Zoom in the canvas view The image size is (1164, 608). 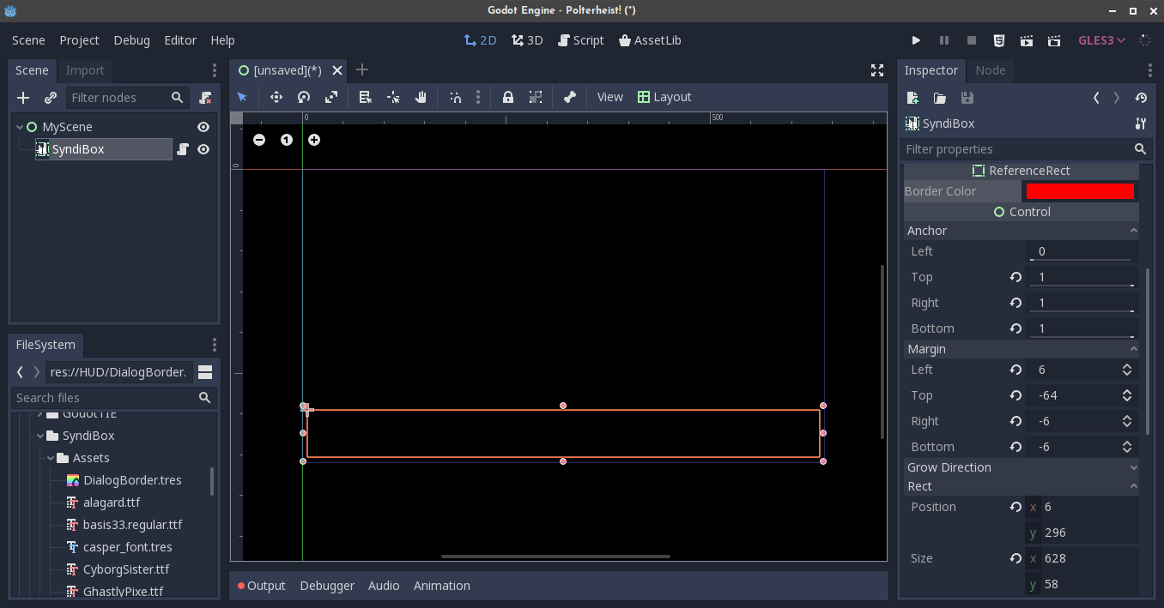pyautogui.click(x=314, y=140)
